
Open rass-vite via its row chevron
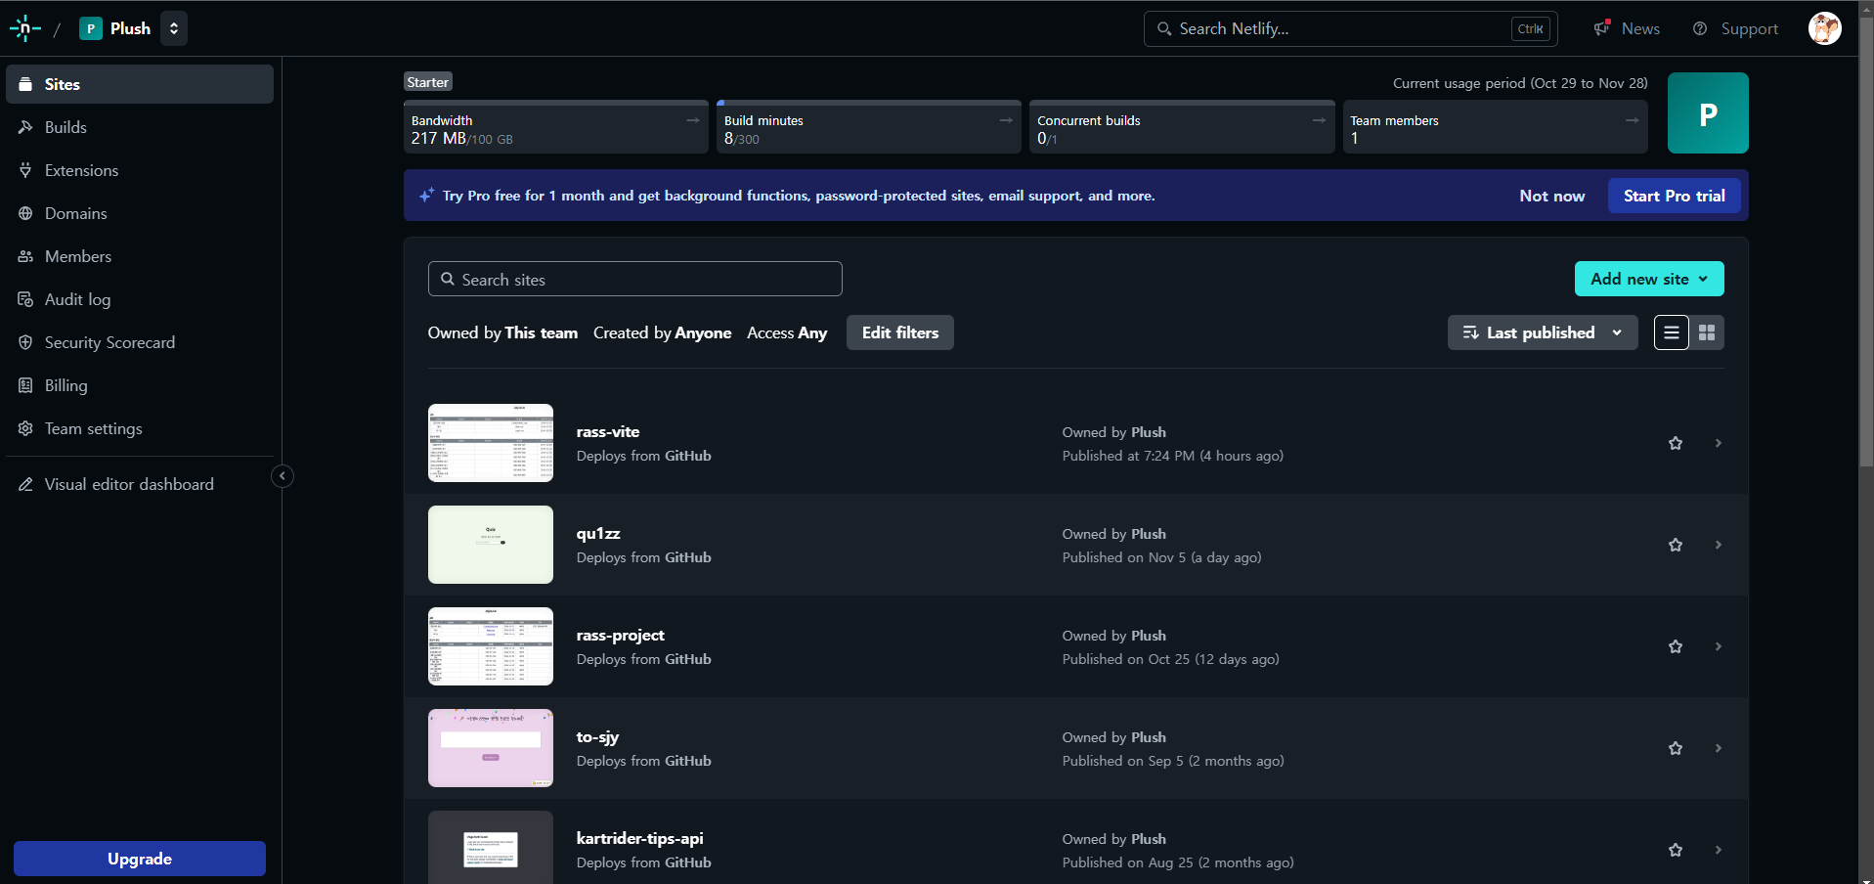tap(1718, 443)
